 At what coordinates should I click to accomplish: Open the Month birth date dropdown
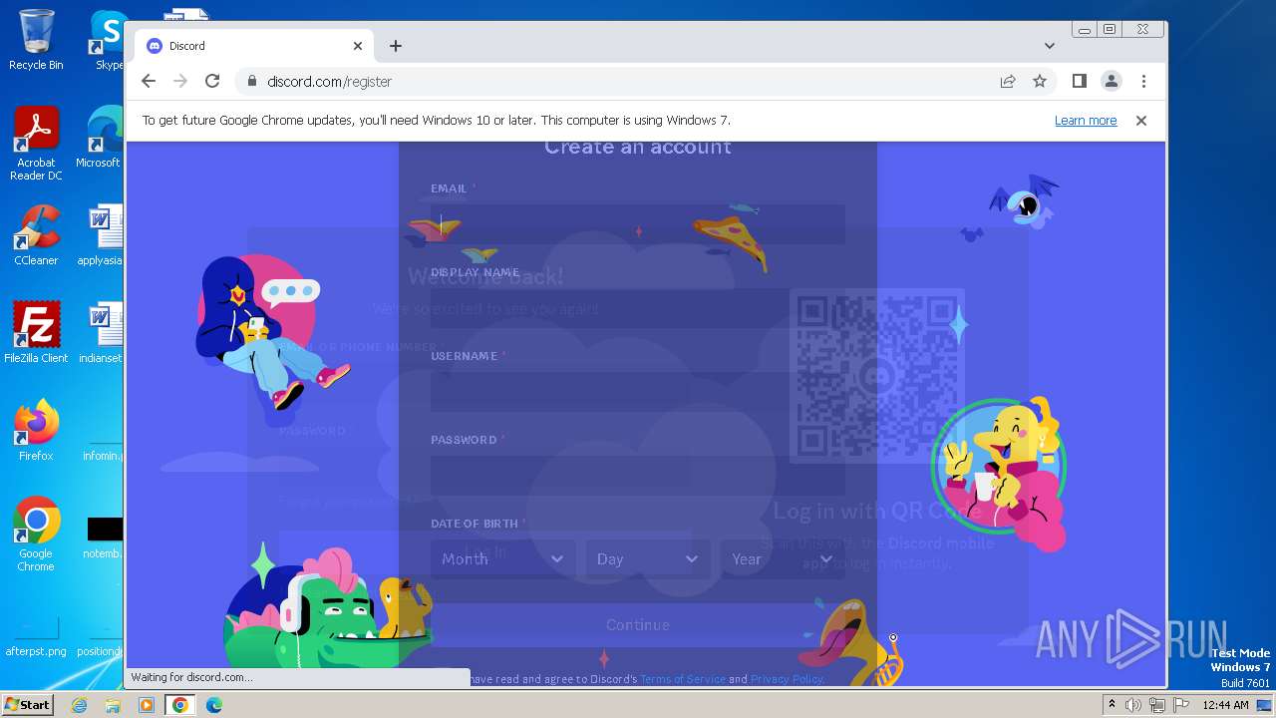click(503, 559)
